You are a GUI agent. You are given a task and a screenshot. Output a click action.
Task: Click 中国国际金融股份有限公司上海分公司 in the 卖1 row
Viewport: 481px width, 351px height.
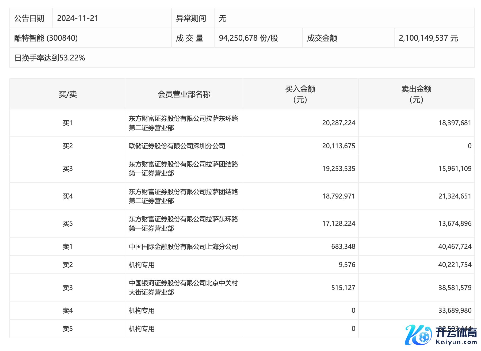[183, 247]
